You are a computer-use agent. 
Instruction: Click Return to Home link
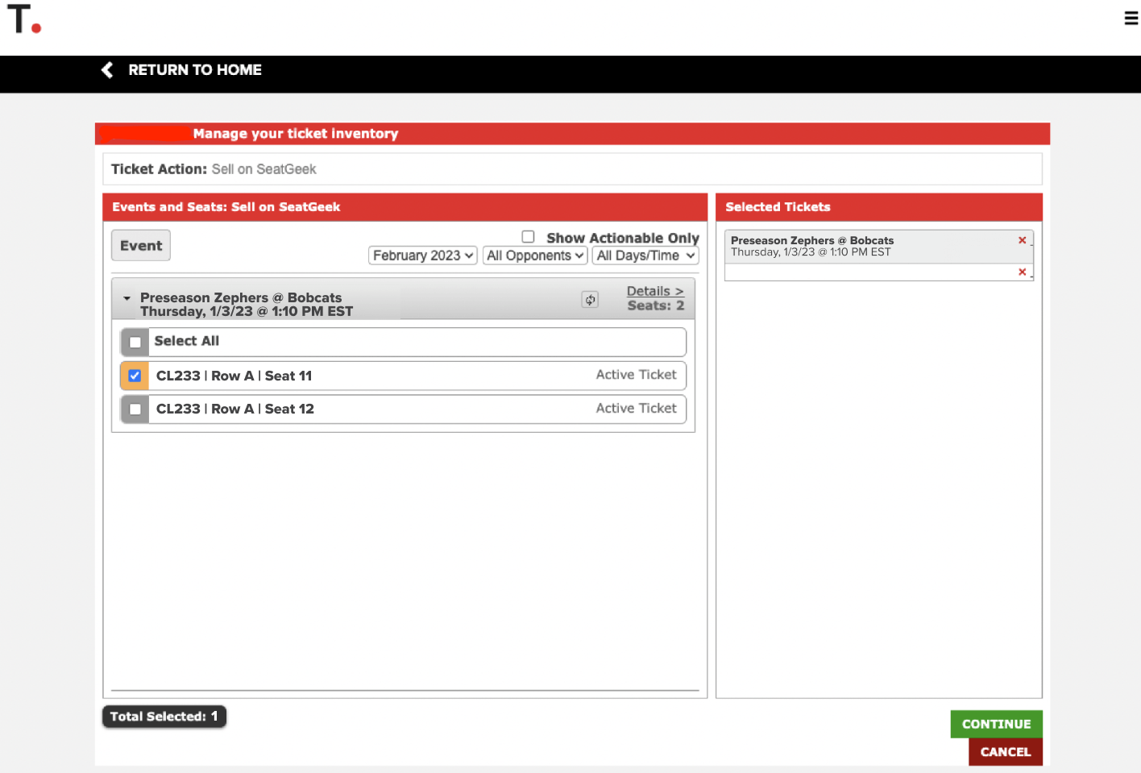tap(195, 70)
